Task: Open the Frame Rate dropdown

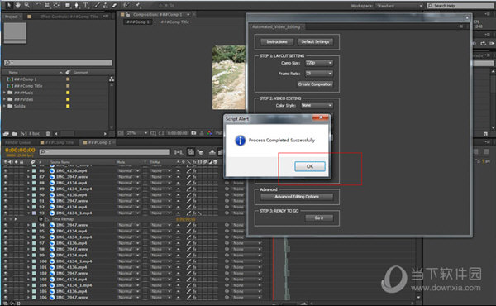Action: pos(319,74)
